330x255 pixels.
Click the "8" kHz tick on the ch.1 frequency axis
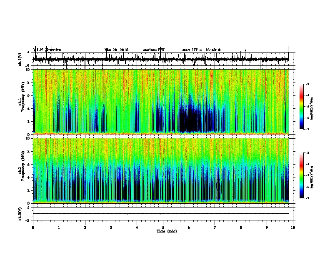[29, 82]
